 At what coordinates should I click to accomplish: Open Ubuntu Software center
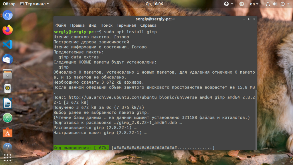coord(7,132)
